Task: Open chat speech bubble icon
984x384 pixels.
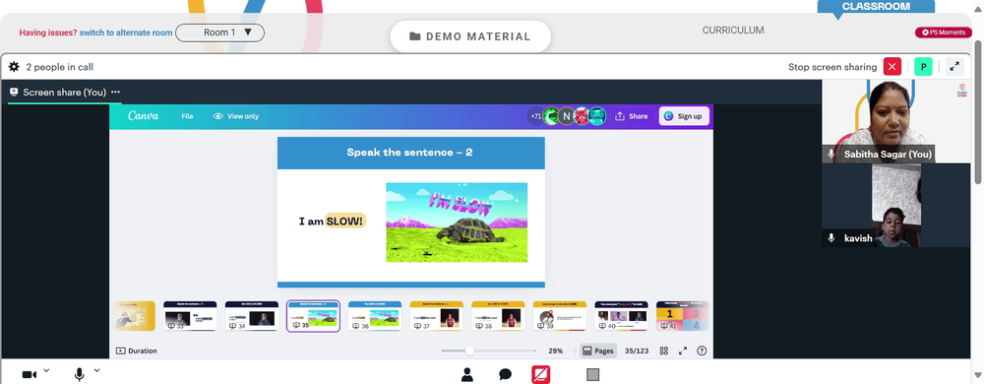Action: (x=505, y=374)
